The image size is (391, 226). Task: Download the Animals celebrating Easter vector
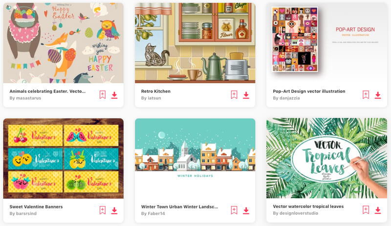pos(114,95)
